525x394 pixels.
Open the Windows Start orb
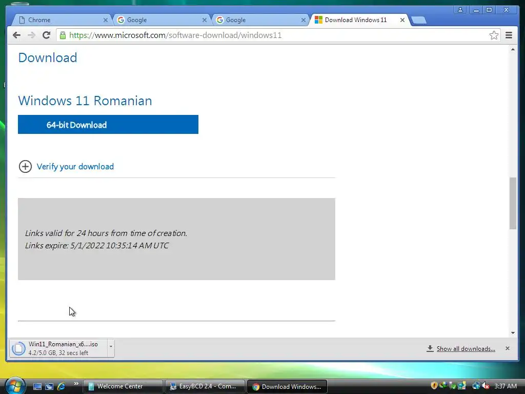[15, 386]
